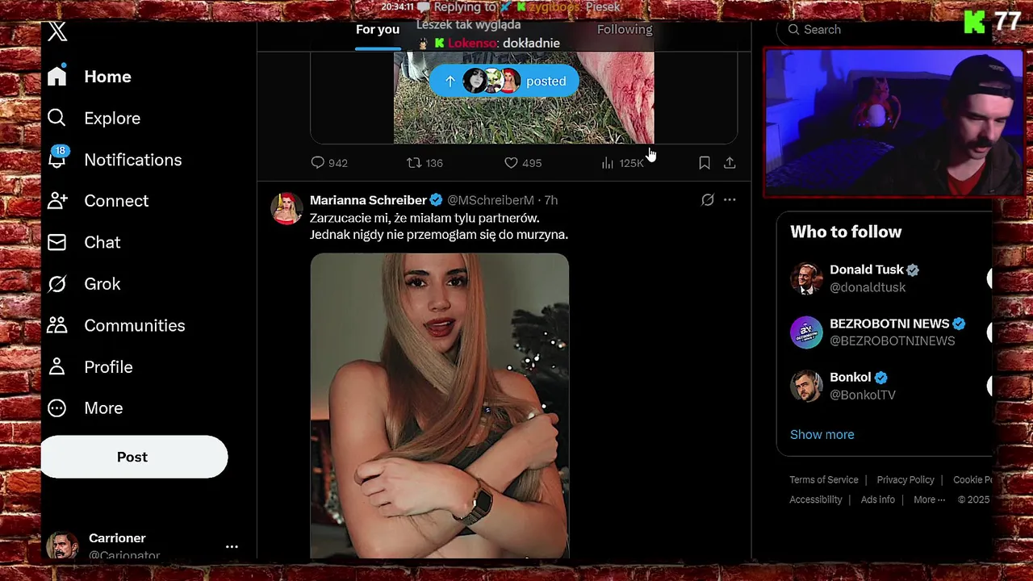Viewport: 1033px width, 581px height.
Task: Click Marianna Schreiber display name
Action: 368,200
